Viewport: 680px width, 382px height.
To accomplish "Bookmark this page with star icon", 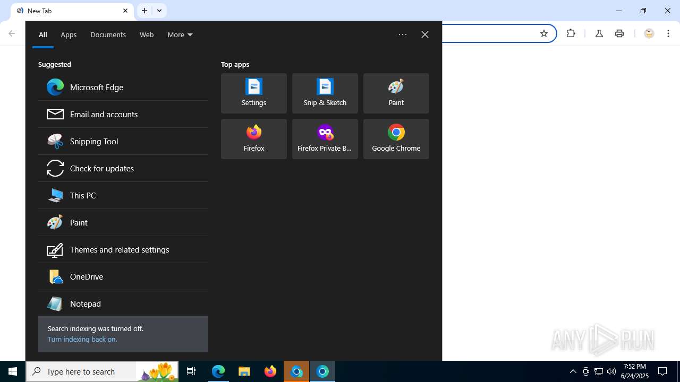I will (x=544, y=33).
